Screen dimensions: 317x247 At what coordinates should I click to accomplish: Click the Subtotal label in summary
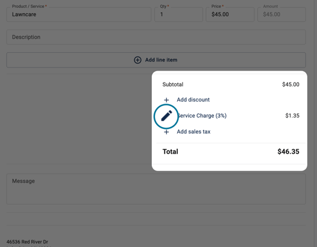tap(173, 84)
